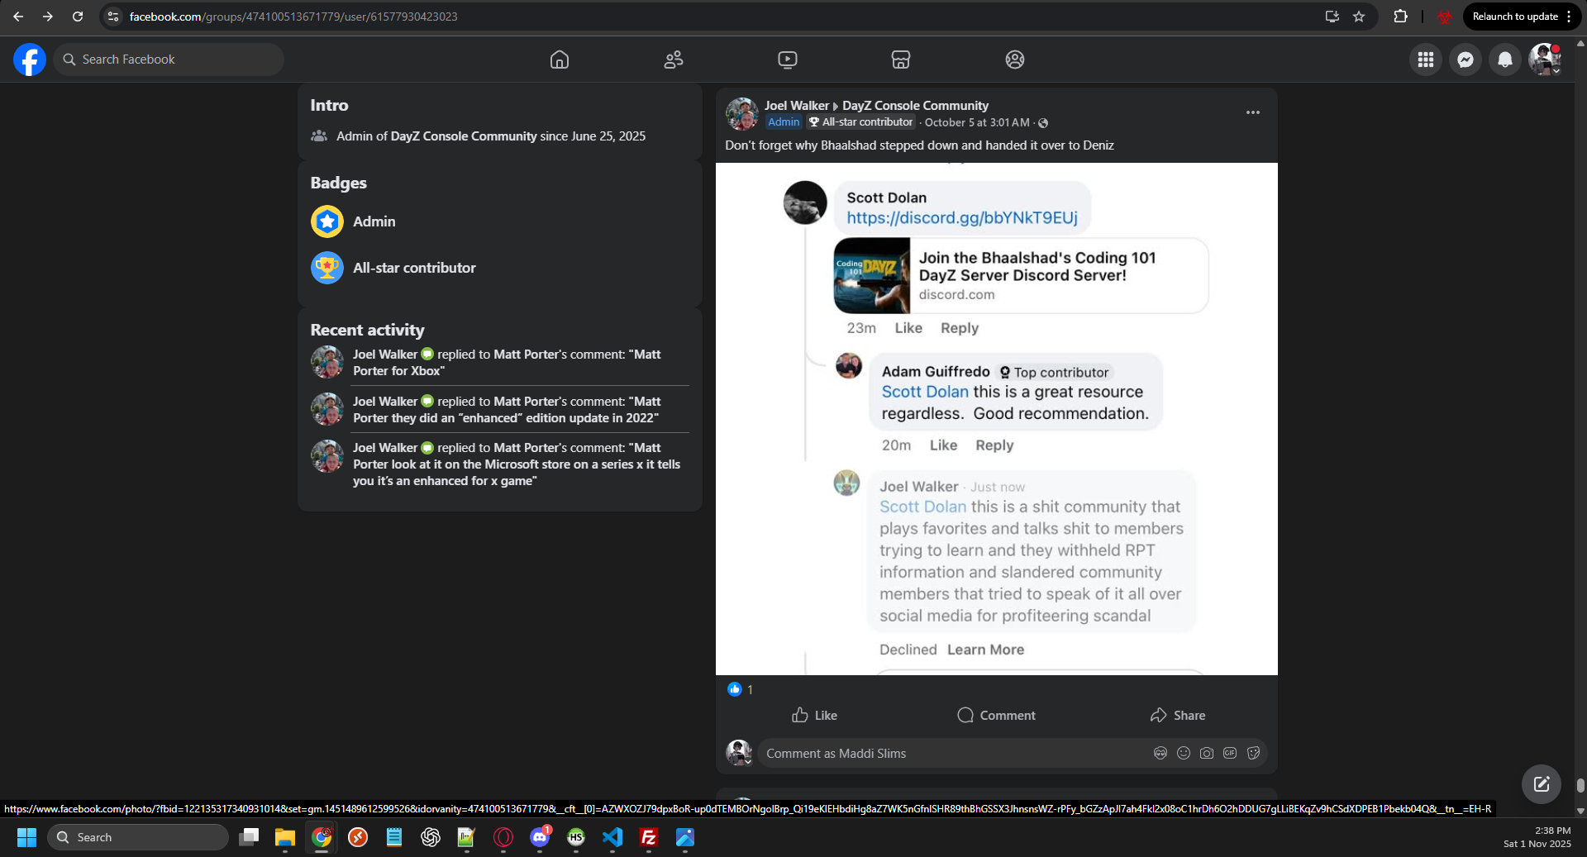Open the notifications bell
The height and width of the screenshot is (857, 1587).
[1505, 60]
